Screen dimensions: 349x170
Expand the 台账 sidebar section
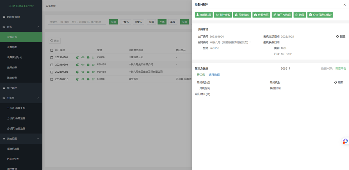[x=21, y=27]
